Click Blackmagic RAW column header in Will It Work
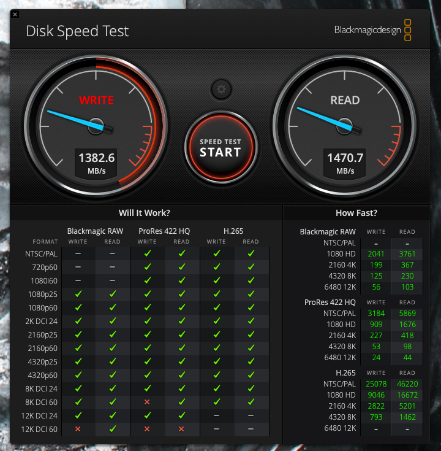Screen dimensions: 441x451 (95, 231)
